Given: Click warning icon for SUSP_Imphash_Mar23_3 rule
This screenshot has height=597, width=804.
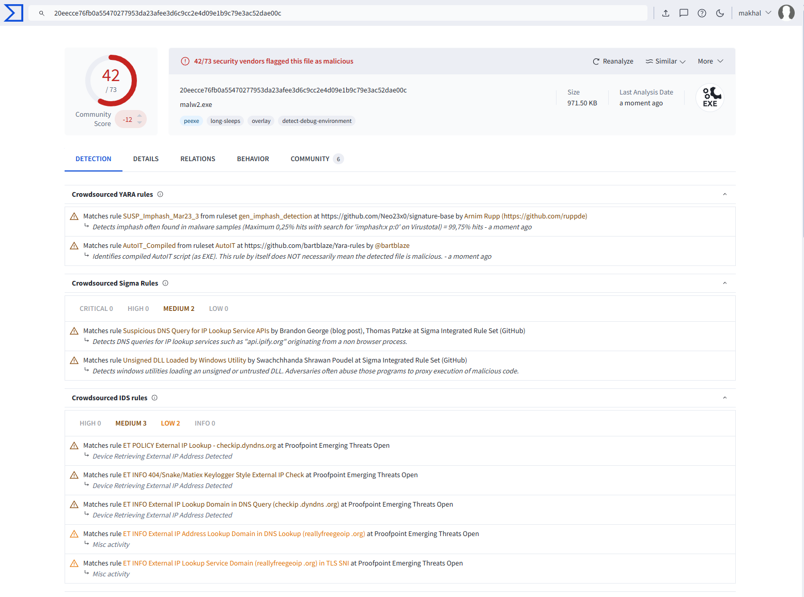Looking at the screenshot, I should 74,216.
